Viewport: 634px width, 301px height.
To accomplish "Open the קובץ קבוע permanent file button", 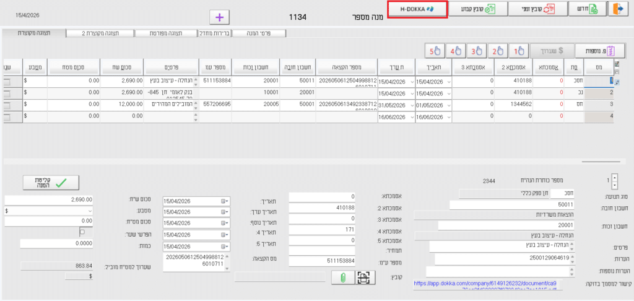I will click(x=477, y=8).
